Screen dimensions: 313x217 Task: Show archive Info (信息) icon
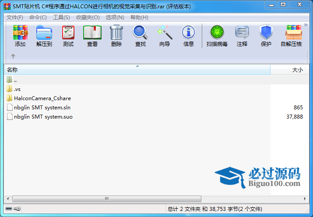click(188, 32)
